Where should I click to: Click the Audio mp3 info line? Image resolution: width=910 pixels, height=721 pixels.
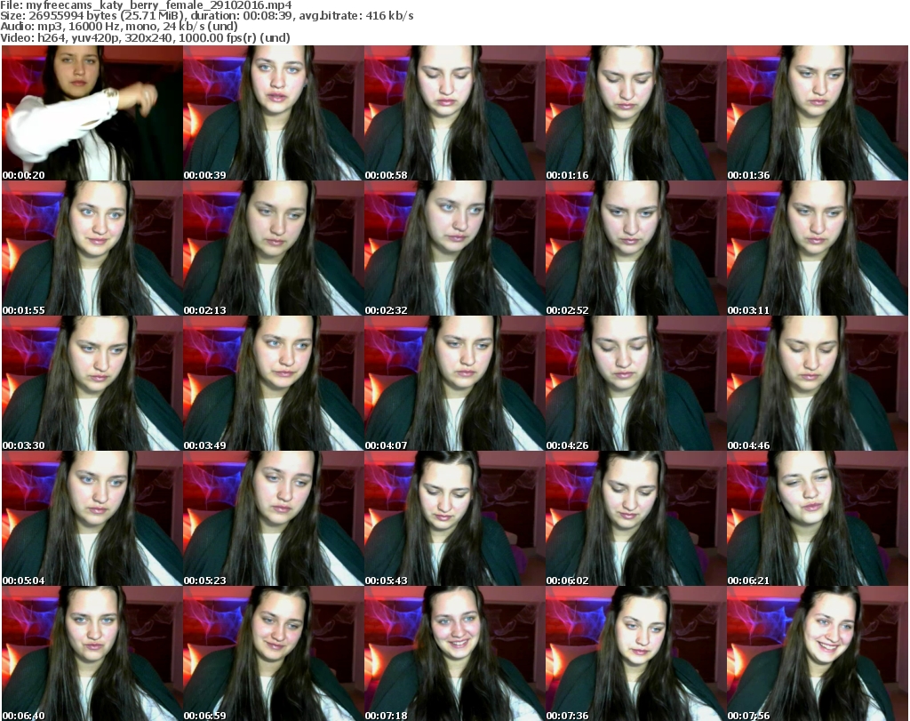click(119, 27)
